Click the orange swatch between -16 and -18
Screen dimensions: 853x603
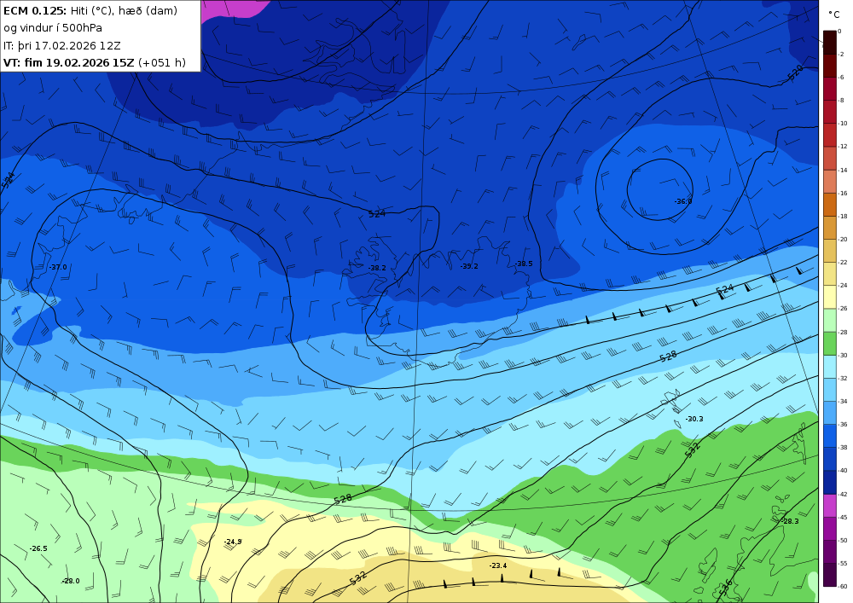(x=830, y=205)
